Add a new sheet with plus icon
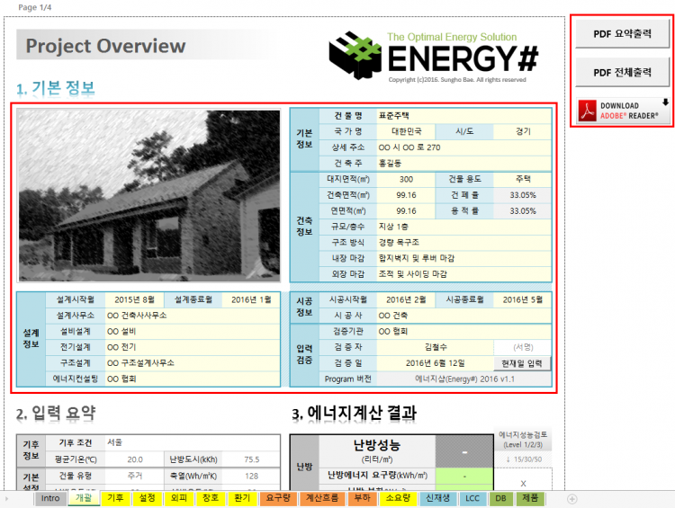This screenshot has height=508, width=675. 572,498
